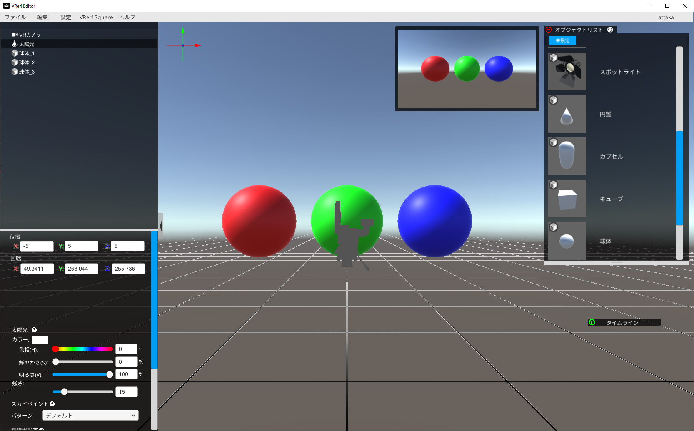Click the white カラー swatch
This screenshot has width=694, height=431.
(x=40, y=339)
